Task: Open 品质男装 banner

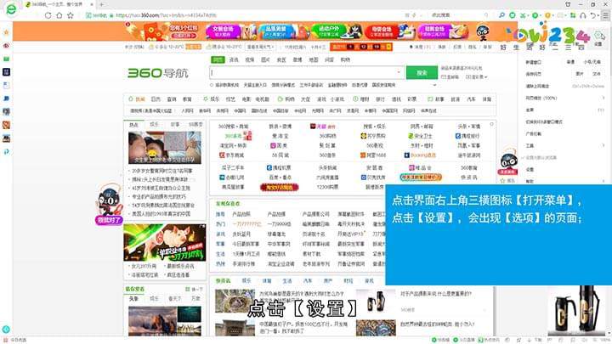Action: [x=282, y=31]
